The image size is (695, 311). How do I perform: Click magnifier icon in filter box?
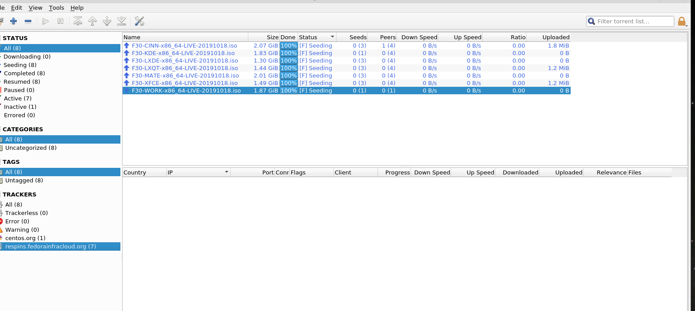(x=591, y=21)
